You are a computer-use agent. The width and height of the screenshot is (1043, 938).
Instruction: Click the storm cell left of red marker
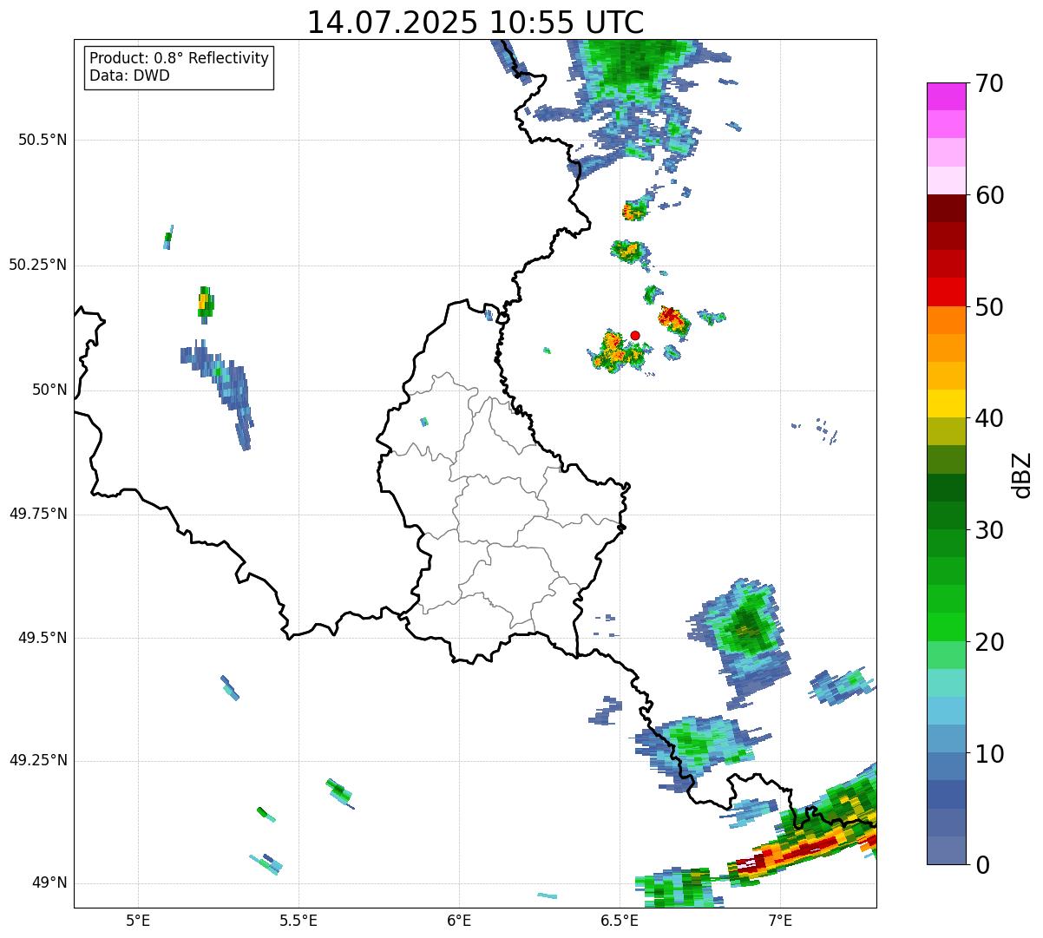point(613,351)
